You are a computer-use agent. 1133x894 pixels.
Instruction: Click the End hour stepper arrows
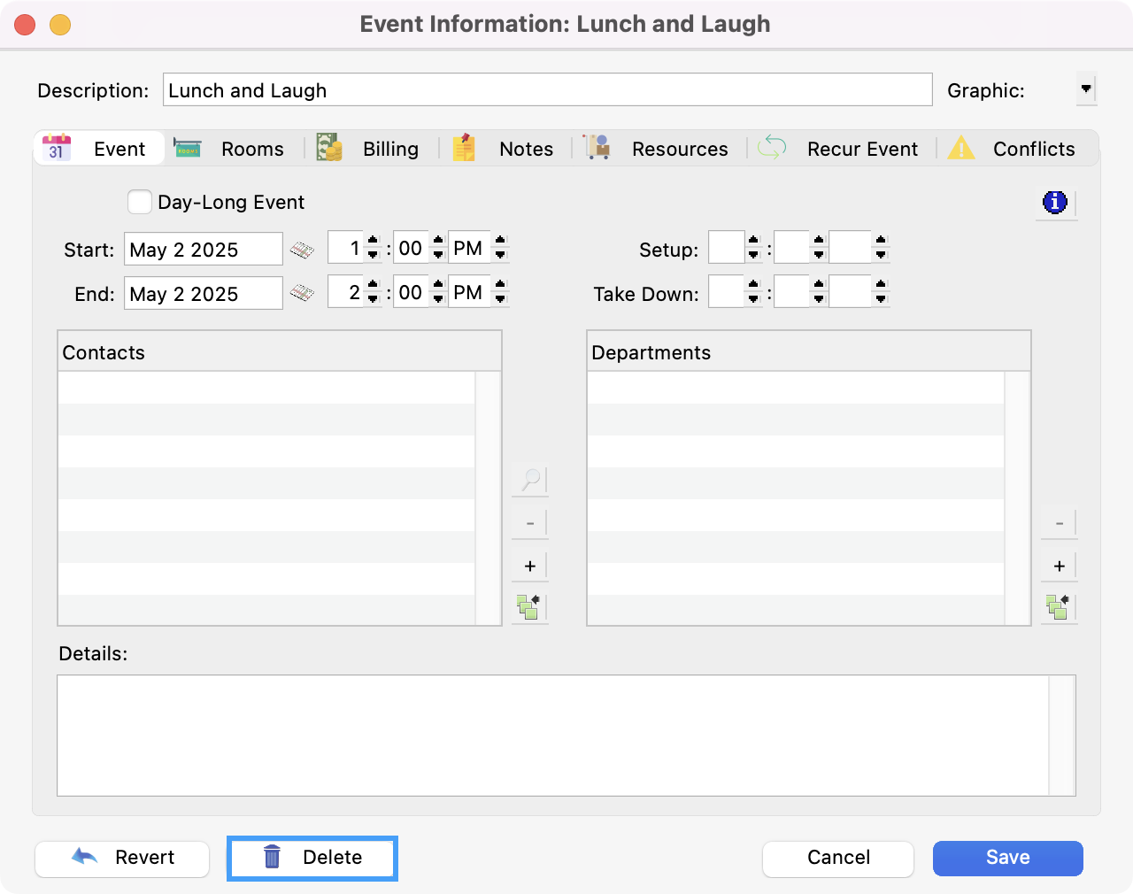pos(373,292)
